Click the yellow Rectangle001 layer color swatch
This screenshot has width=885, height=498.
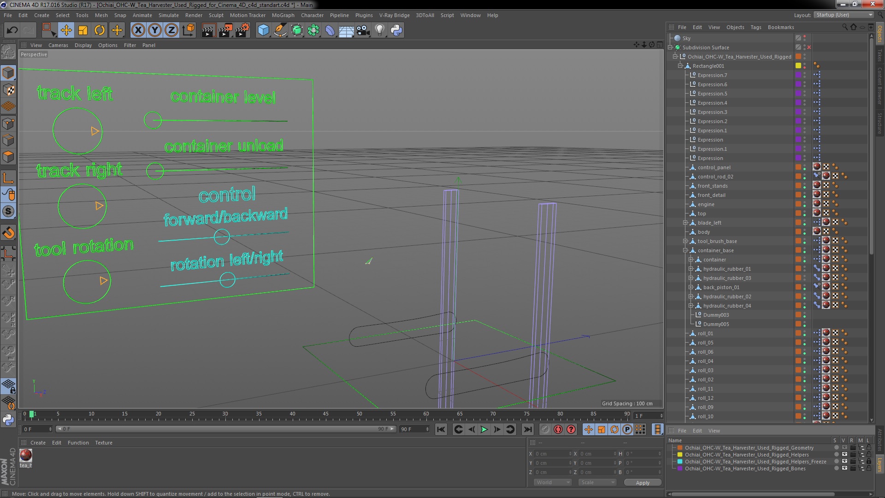pyautogui.click(x=798, y=65)
